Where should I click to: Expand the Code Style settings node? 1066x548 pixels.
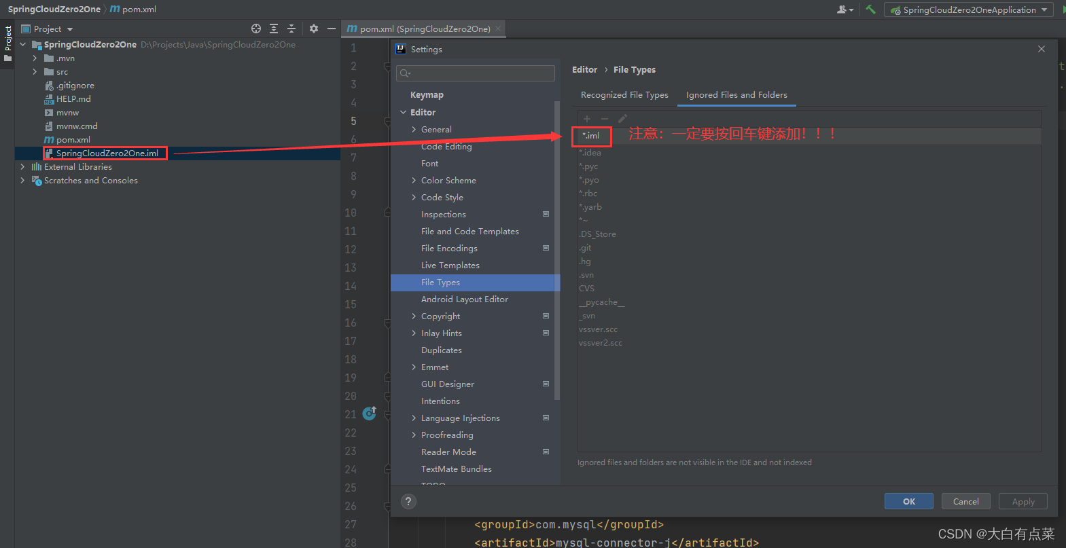(x=414, y=197)
